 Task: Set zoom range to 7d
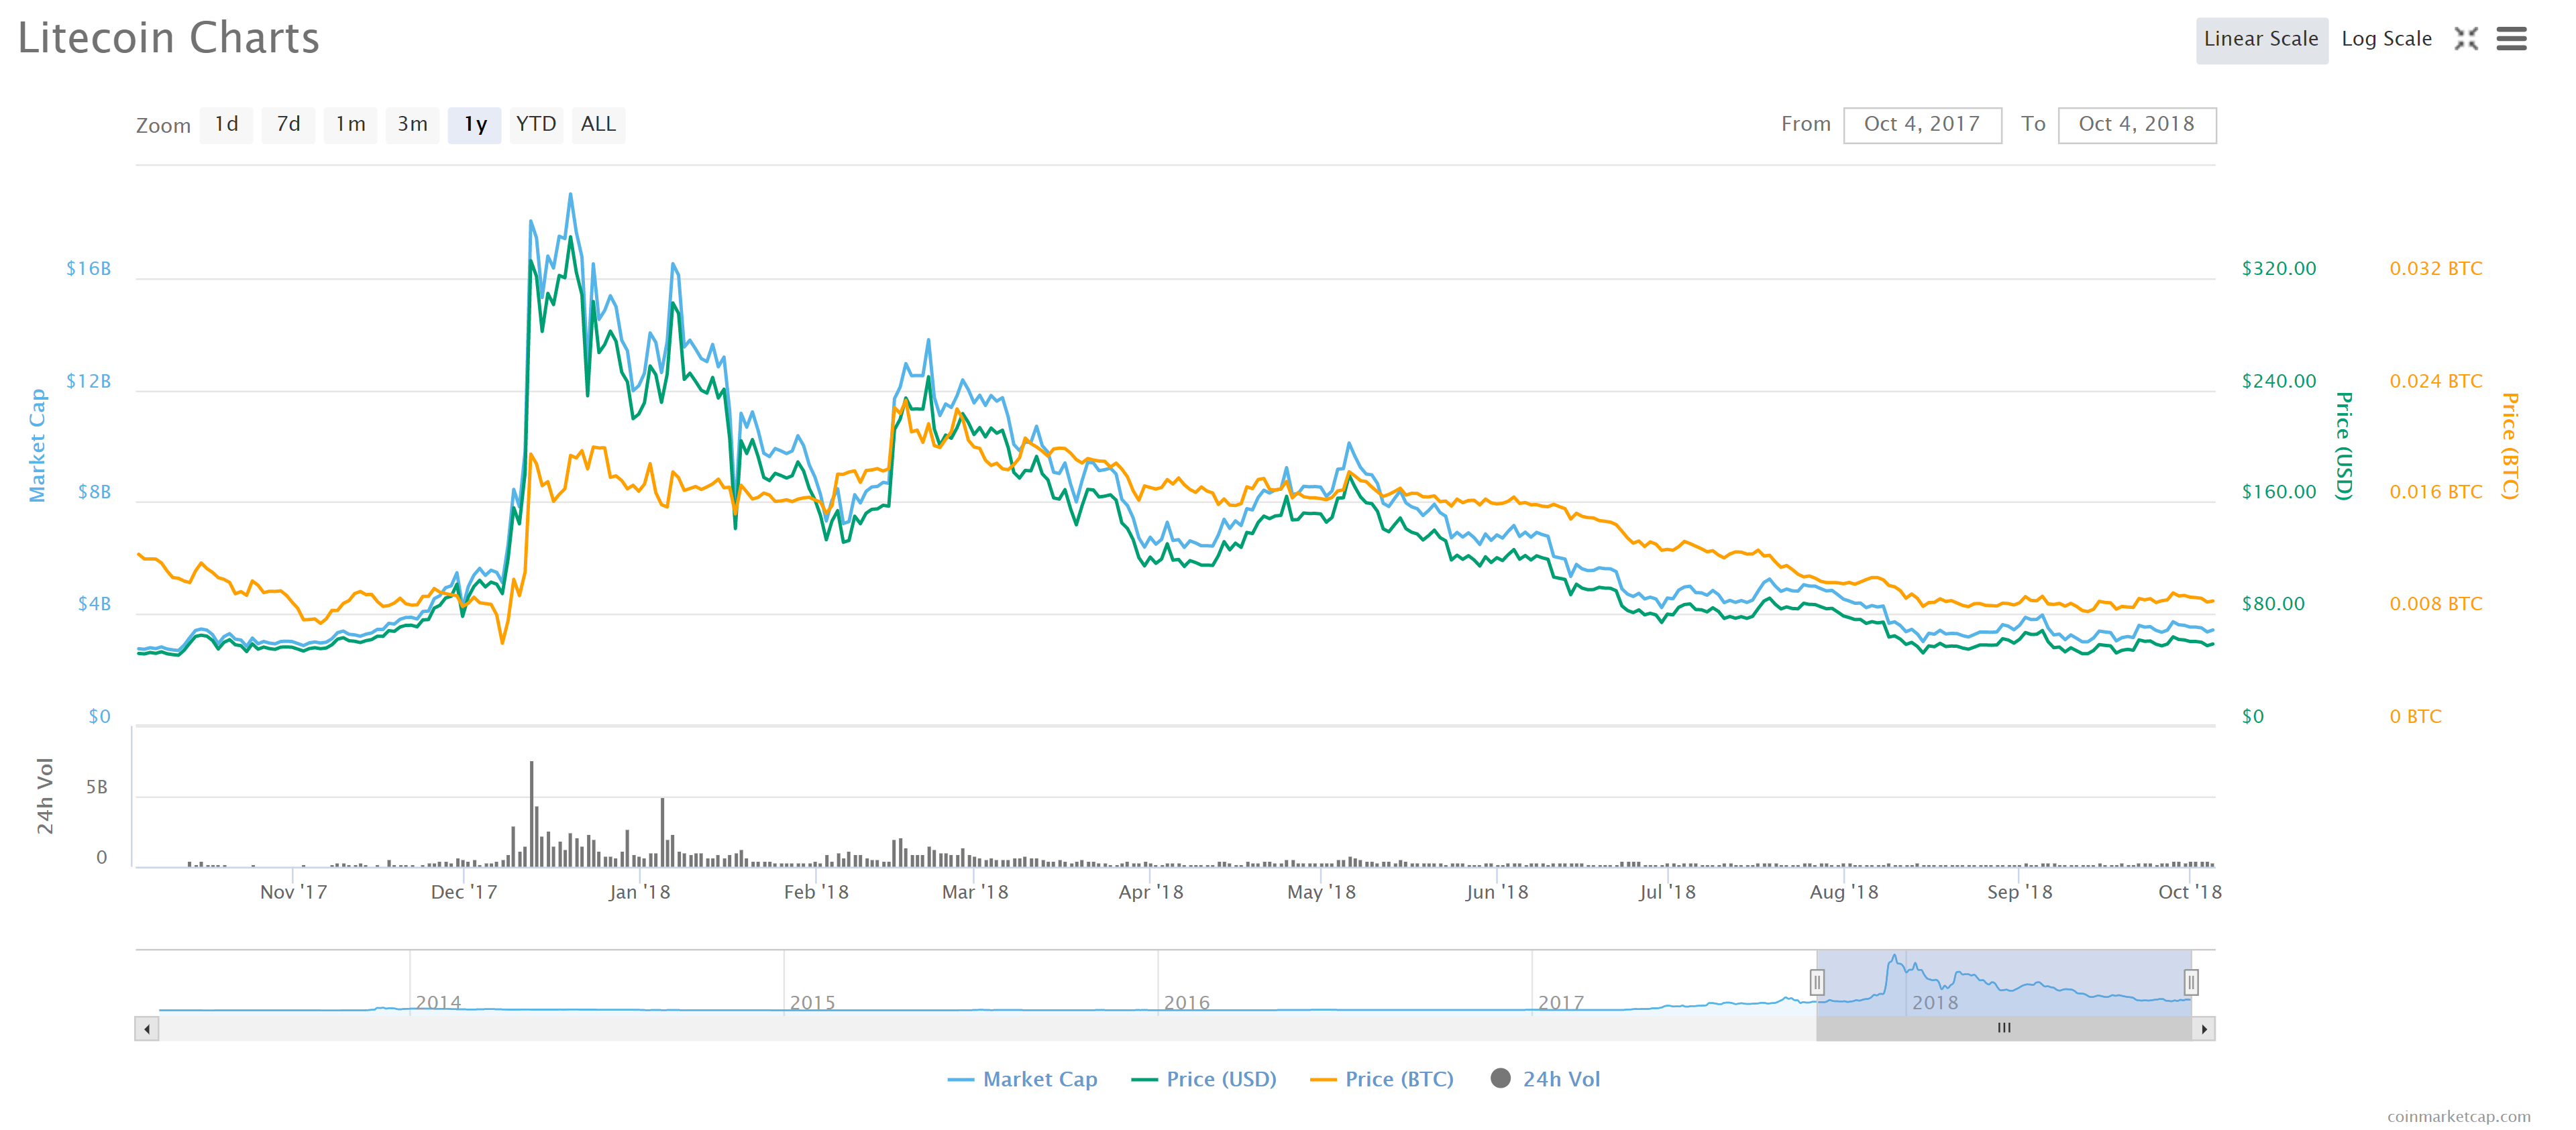click(x=288, y=125)
